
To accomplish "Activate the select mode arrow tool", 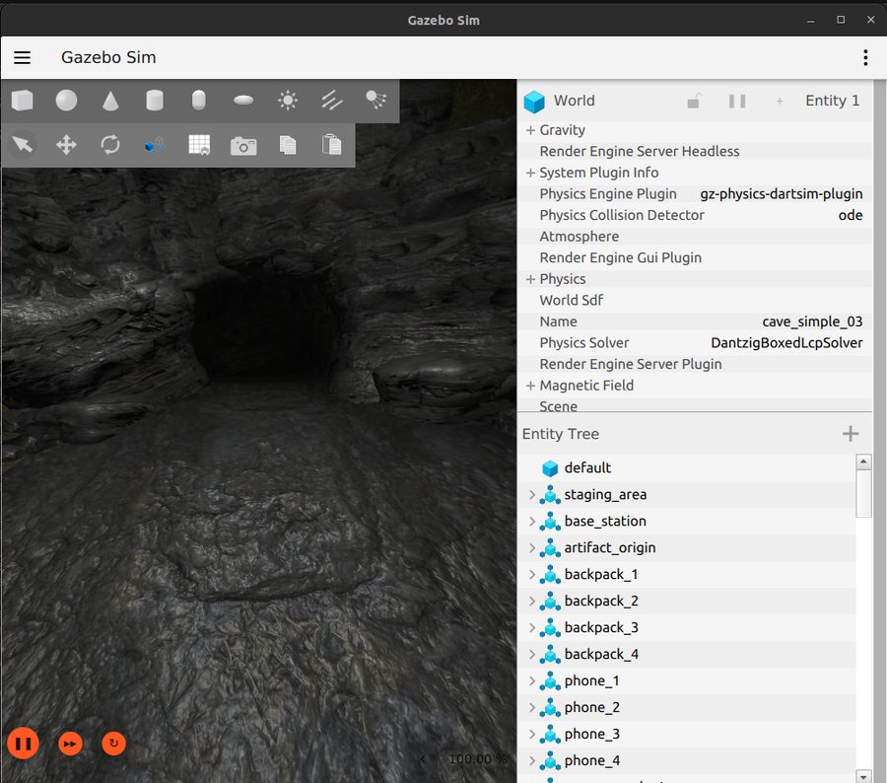I will pyautogui.click(x=22, y=145).
